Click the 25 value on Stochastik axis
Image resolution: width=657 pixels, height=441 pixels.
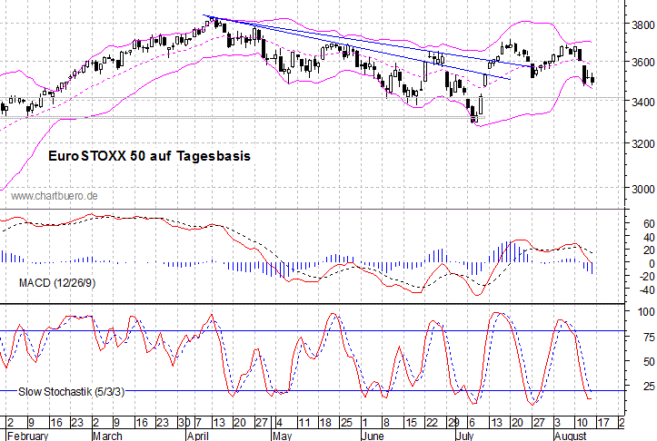(x=649, y=386)
